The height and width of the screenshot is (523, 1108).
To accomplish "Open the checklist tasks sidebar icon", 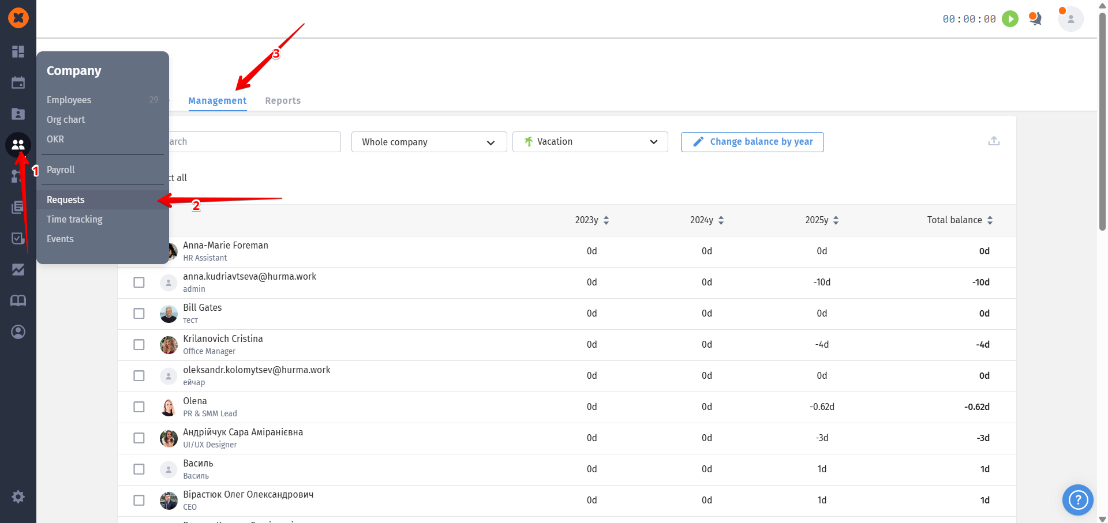I will 18,238.
